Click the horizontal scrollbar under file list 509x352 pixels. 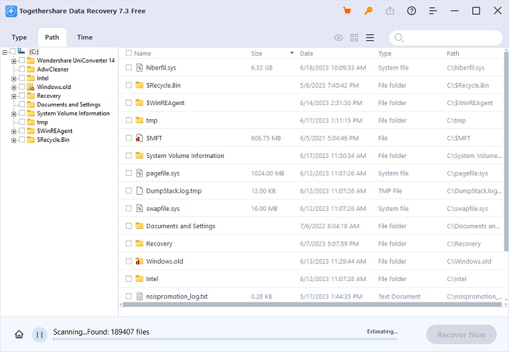click(x=311, y=304)
